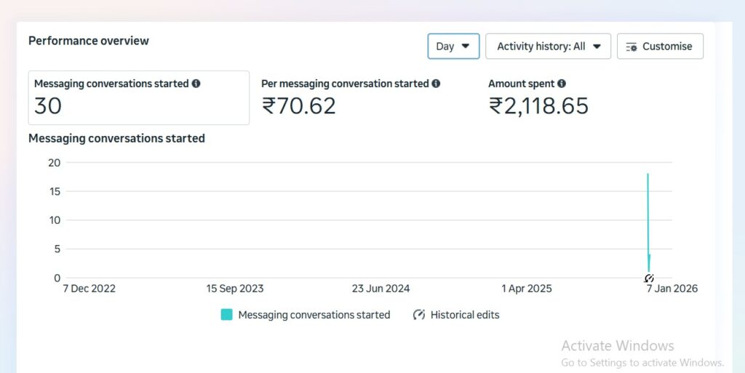Image resolution: width=745 pixels, height=373 pixels.
Task: Open the Day time-breakdown dropdown
Action: 453,47
